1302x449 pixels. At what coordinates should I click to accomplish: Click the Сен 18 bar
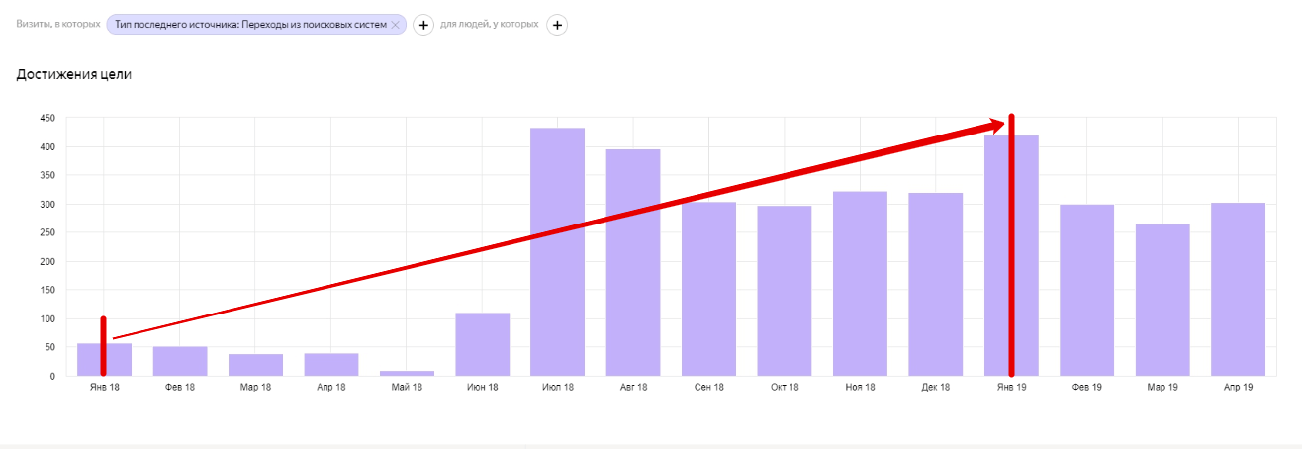click(708, 289)
